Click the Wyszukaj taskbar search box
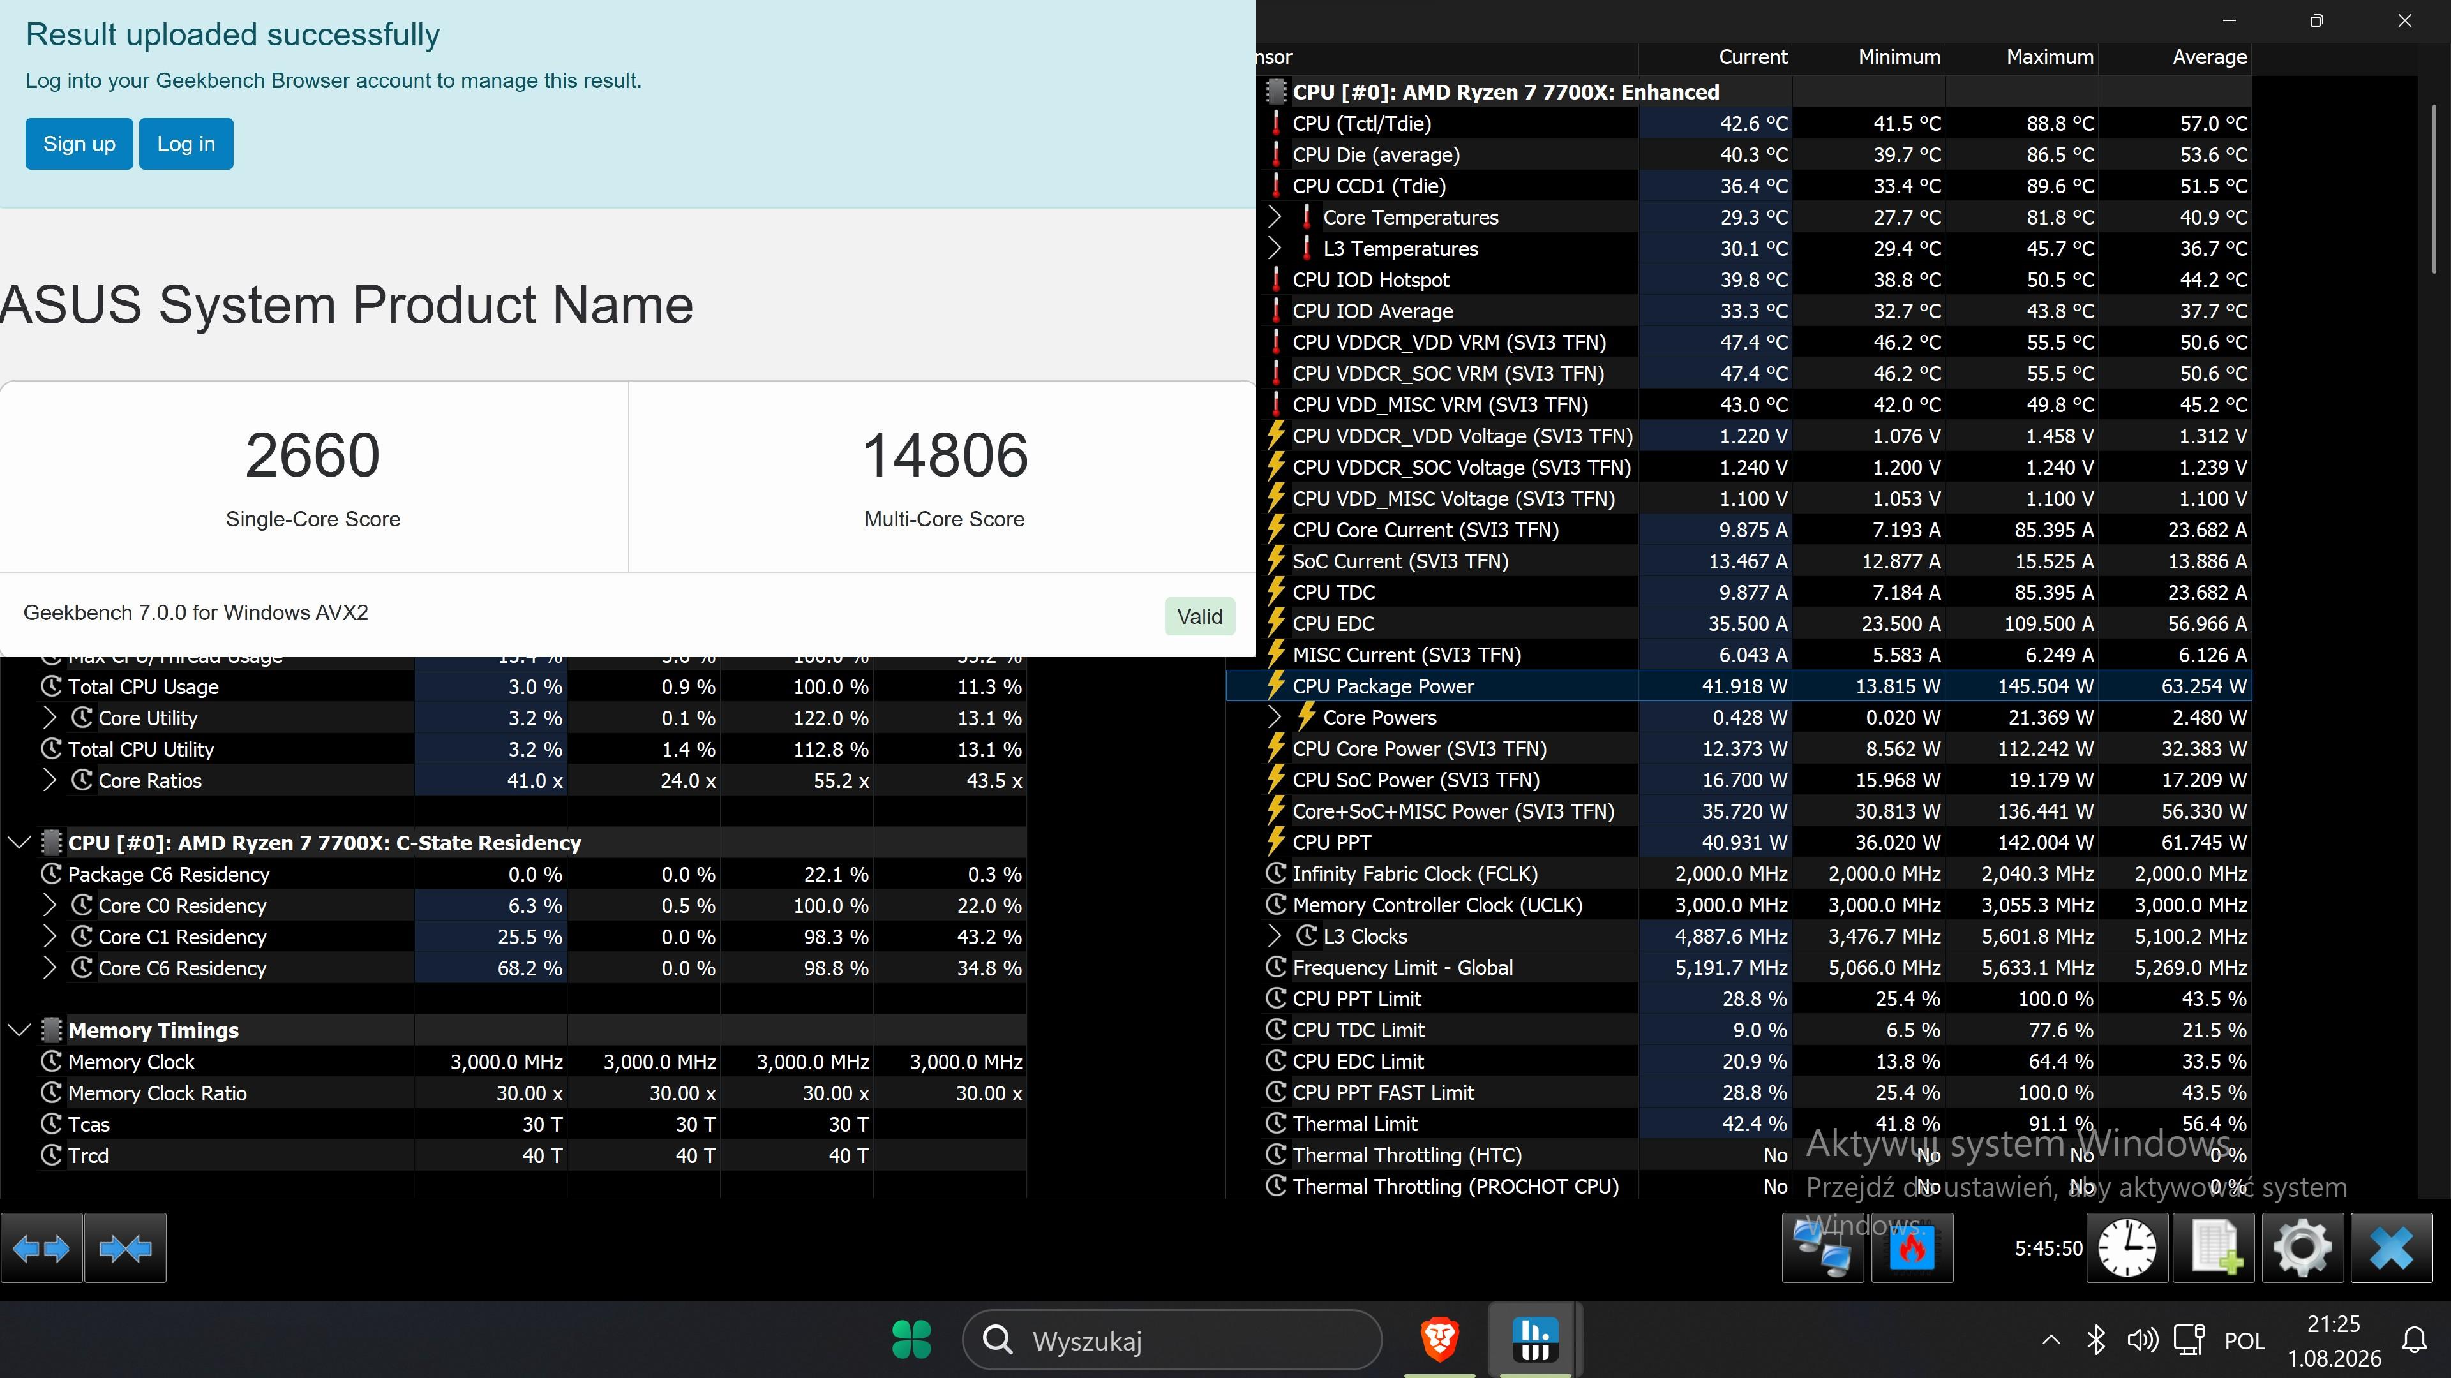The height and width of the screenshot is (1378, 2451). (1173, 1340)
